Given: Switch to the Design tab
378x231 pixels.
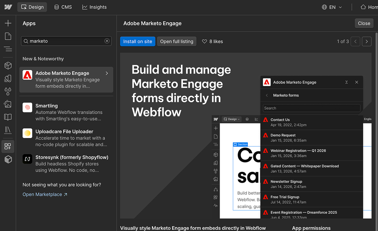Looking at the screenshot, I should pos(32,7).
